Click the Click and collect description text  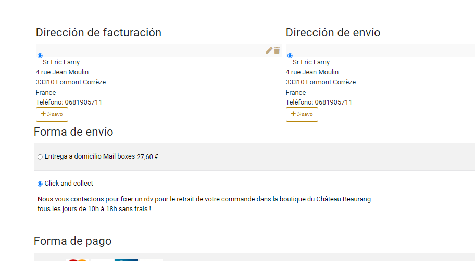point(204,204)
